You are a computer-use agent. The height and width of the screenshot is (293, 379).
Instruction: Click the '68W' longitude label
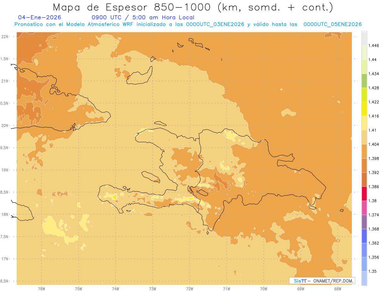point(338,289)
